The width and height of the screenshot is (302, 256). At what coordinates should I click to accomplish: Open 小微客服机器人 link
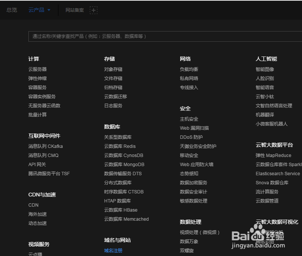(272, 124)
